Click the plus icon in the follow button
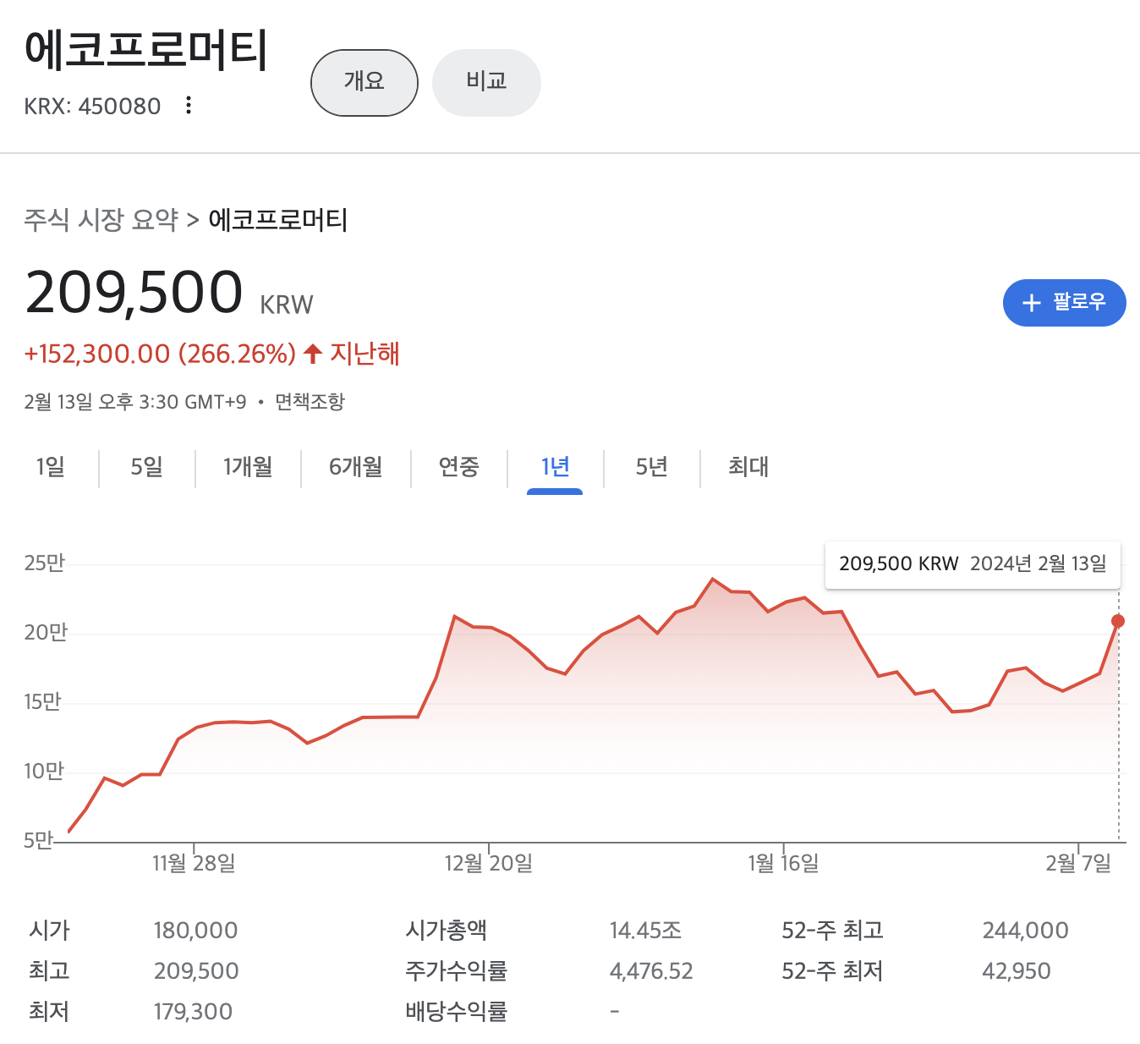Image resolution: width=1140 pixels, height=1044 pixels. click(x=1031, y=303)
